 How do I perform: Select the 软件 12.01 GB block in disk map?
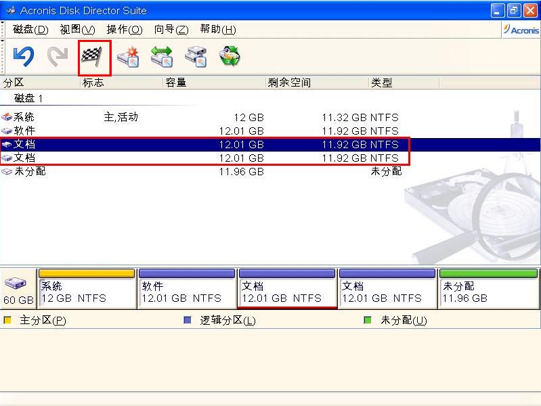pos(187,289)
